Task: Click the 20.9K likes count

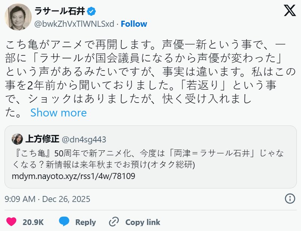Action: 33,222
